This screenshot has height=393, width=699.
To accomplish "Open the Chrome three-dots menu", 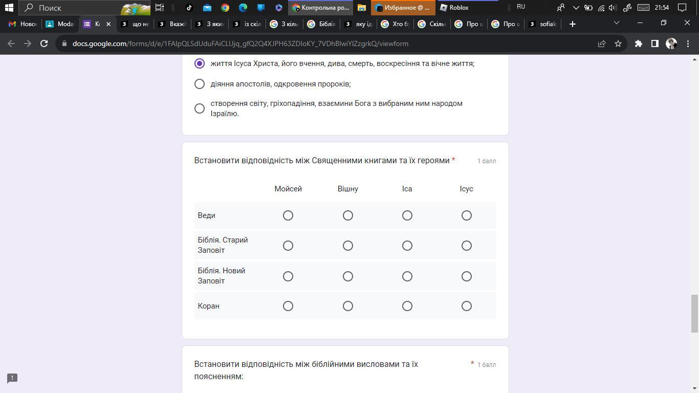I will pos(688,43).
